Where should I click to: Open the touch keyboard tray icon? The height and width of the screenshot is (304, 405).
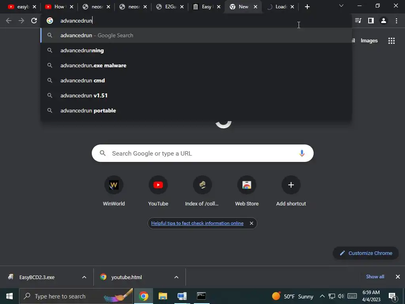tap(352, 296)
